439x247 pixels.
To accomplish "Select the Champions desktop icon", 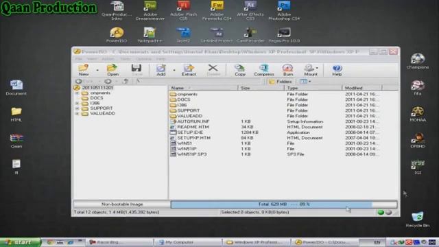I will 418,61.
